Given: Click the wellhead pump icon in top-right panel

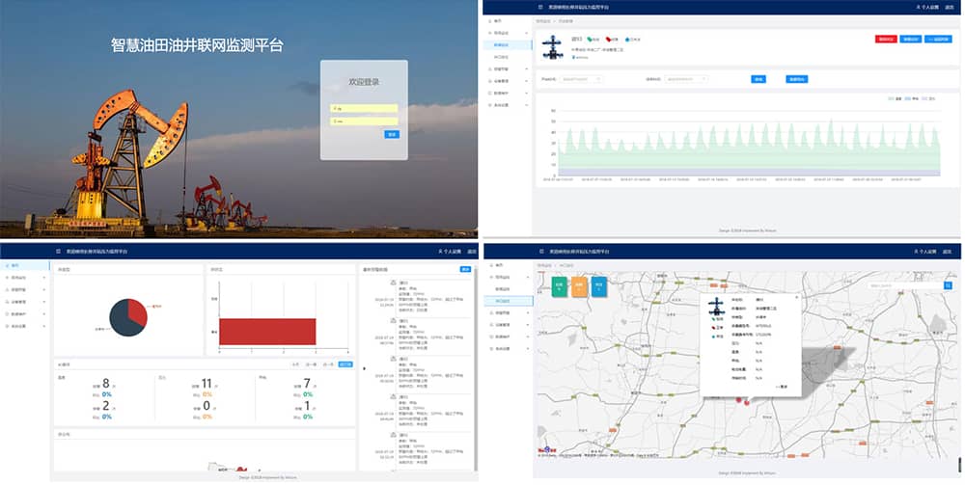Looking at the screenshot, I should 553,48.
